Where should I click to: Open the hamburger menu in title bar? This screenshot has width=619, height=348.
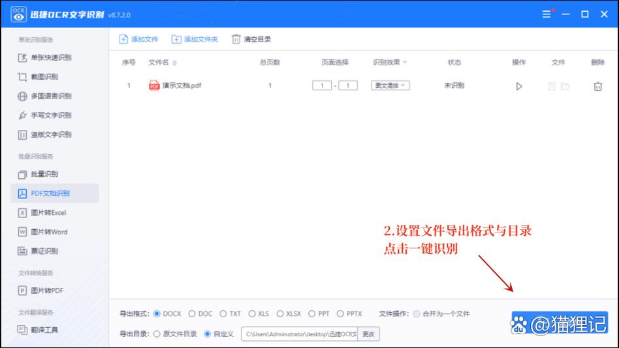click(x=547, y=14)
